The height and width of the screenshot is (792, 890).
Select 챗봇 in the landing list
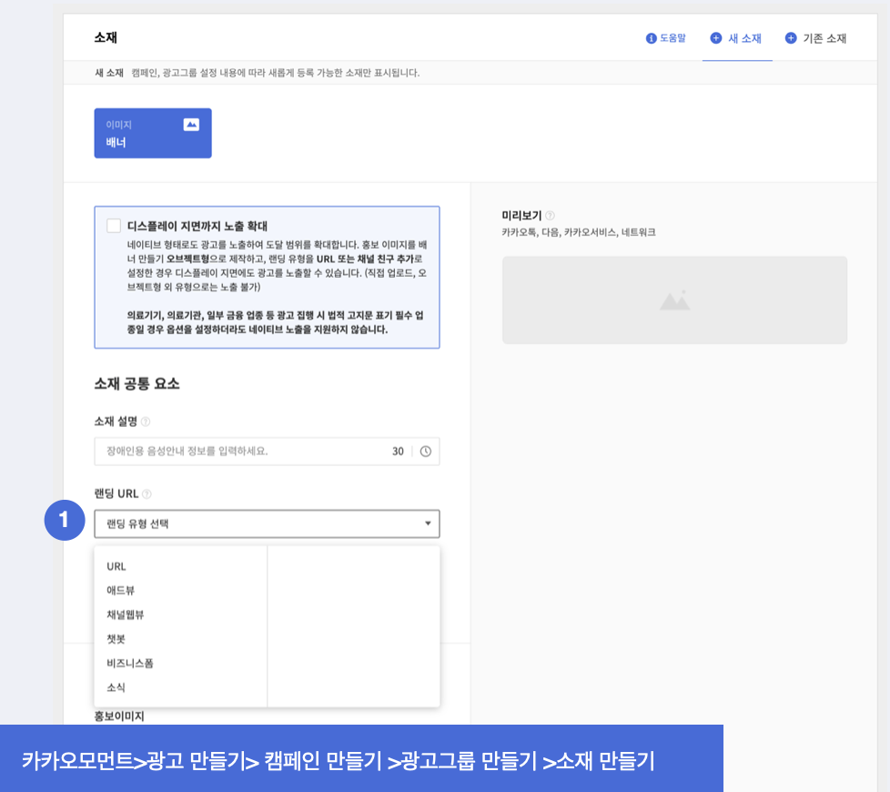click(116, 639)
